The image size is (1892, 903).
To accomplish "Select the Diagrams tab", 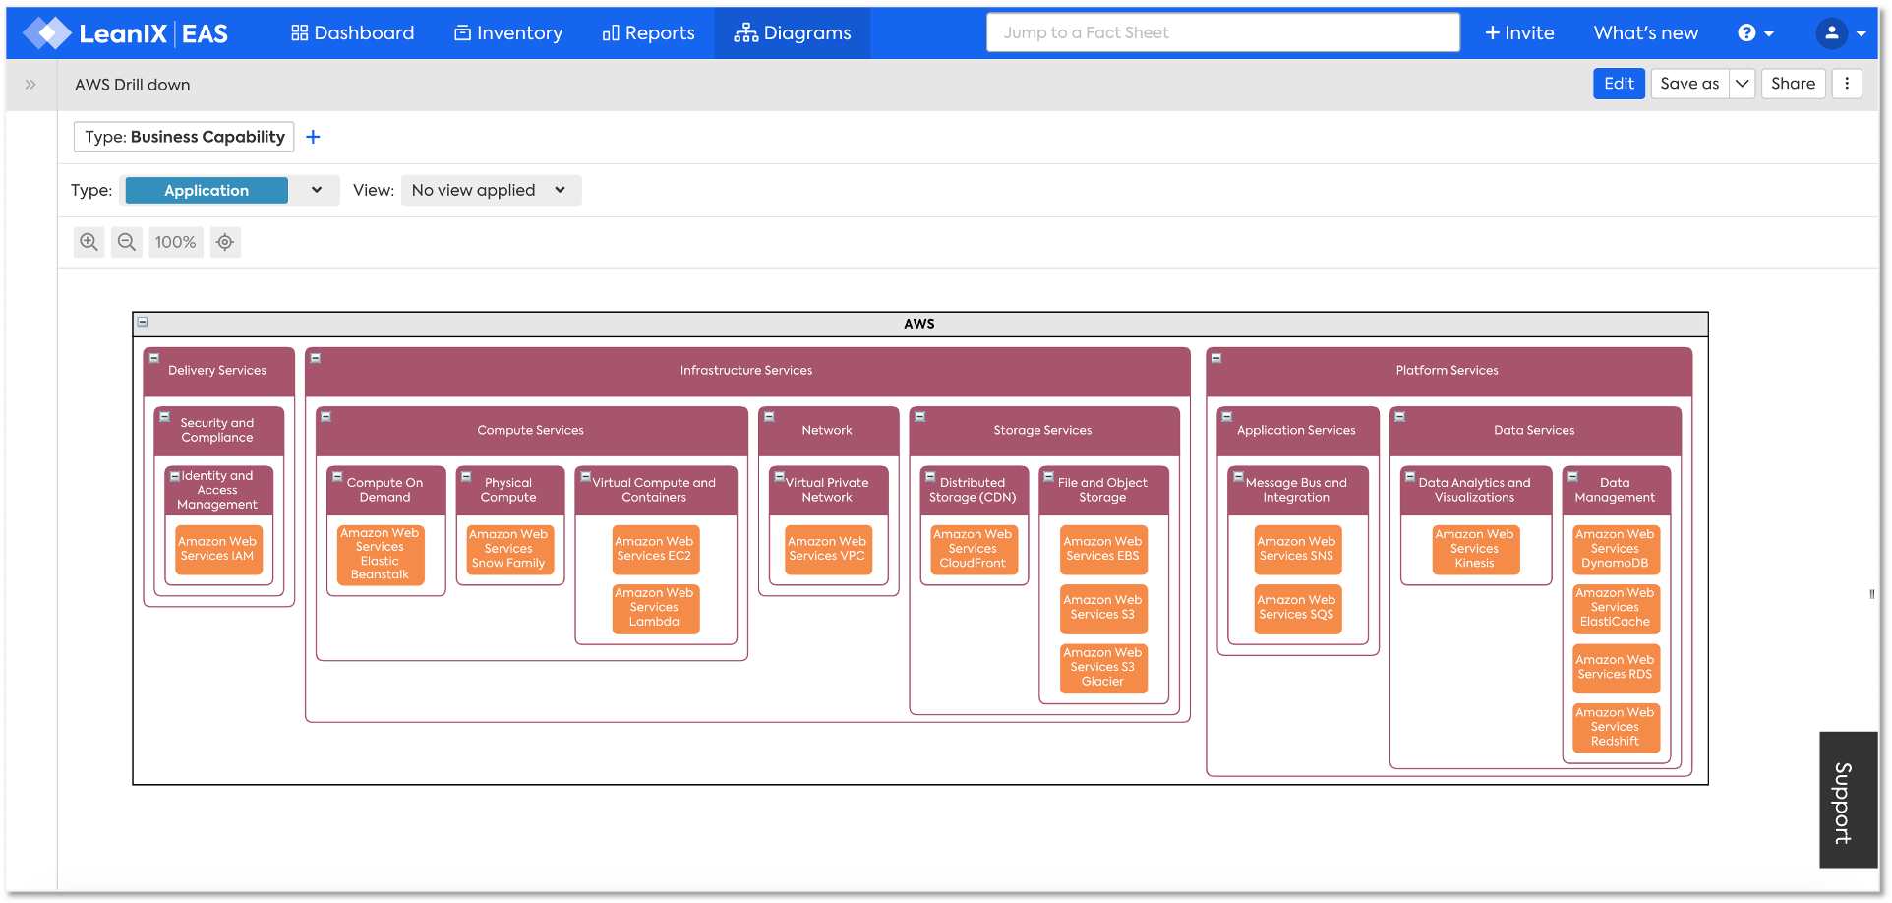I will click(x=793, y=33).
